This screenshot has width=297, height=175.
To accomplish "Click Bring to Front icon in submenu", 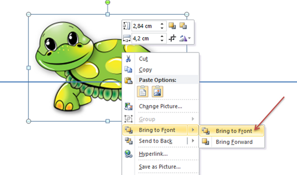I will 206,131.
